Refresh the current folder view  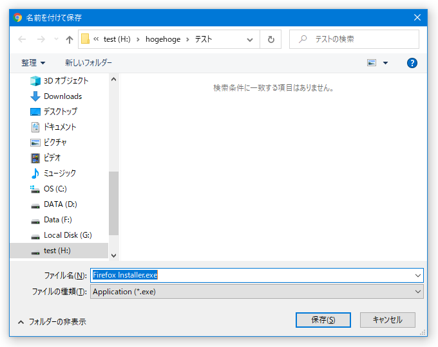pos(271,39)
